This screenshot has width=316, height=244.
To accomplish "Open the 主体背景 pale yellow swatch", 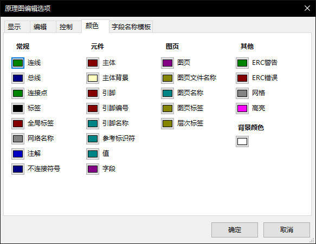I will tap(93, 78).
